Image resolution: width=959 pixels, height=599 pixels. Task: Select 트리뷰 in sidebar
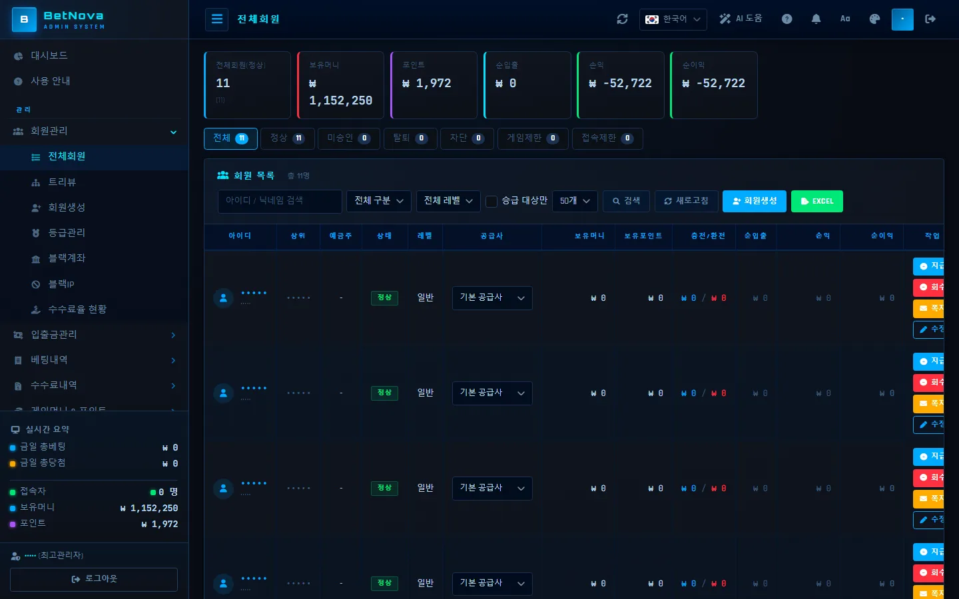click(x=94, y=182)
